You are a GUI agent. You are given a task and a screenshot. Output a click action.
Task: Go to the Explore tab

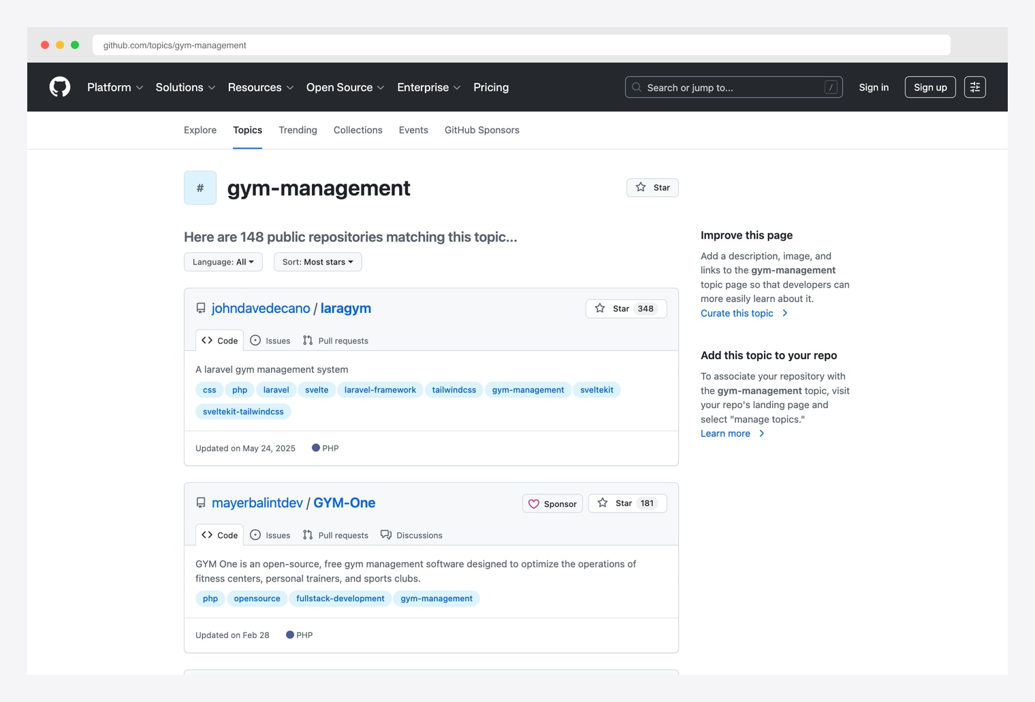coord(200,130)
